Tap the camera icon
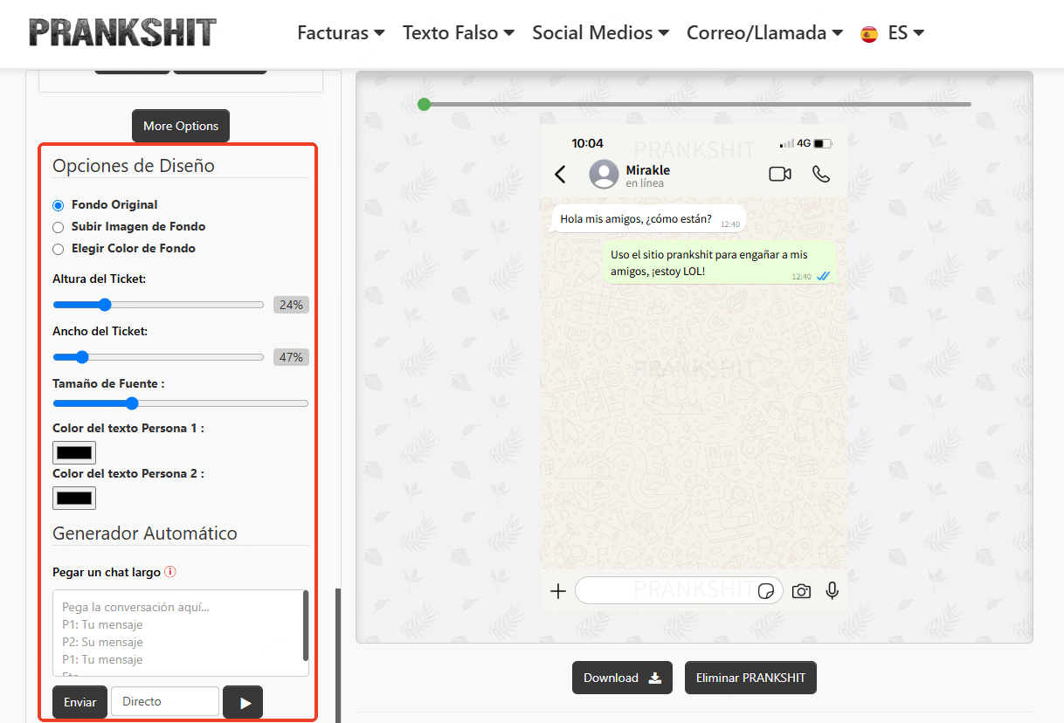1064x723 pixels. tap(801, 591)
